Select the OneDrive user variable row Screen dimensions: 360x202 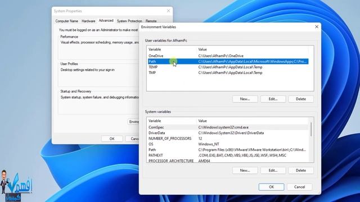(228, 56)
